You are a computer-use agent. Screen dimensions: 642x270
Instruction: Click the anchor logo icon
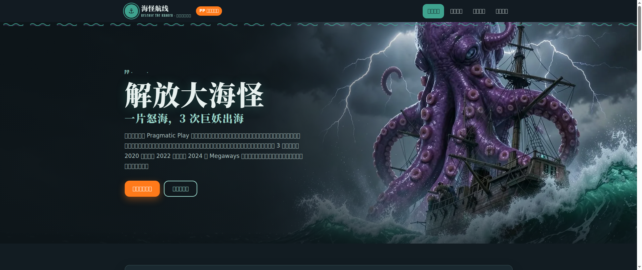131,11
